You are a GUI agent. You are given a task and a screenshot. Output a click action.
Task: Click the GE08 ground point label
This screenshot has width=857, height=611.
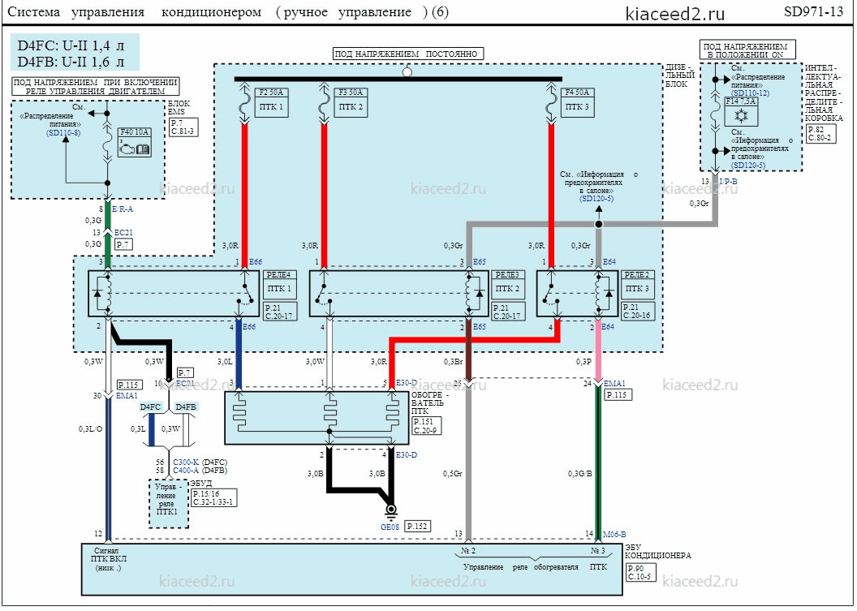(x=391, y=527)
